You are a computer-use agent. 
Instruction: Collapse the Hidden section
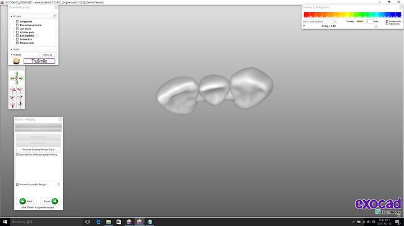12,55
